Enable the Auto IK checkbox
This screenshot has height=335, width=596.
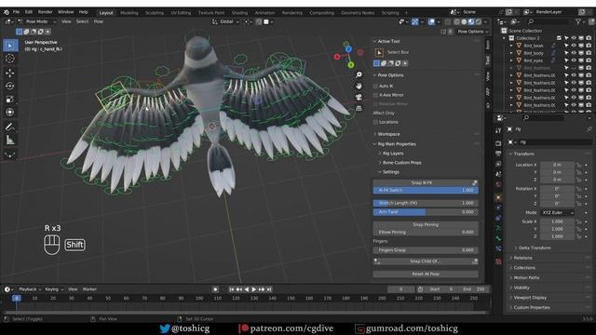pos(375,86)
